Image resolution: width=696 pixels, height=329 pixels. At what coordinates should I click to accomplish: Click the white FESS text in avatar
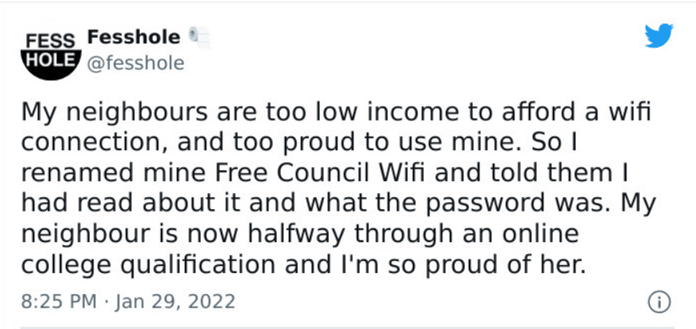point(51,42)
